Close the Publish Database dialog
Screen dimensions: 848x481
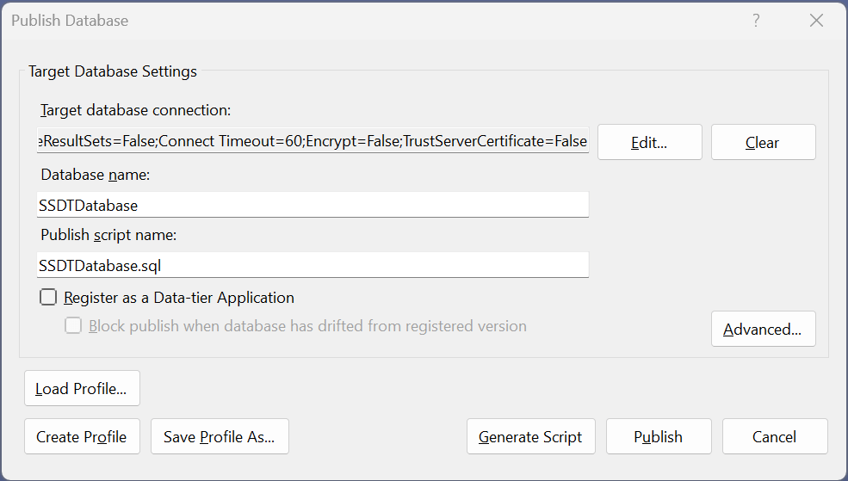tap(816, 21)
